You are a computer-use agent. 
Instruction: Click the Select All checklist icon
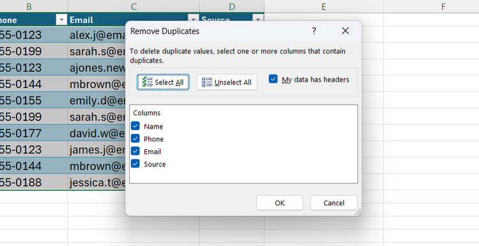(x=148, y=82)
